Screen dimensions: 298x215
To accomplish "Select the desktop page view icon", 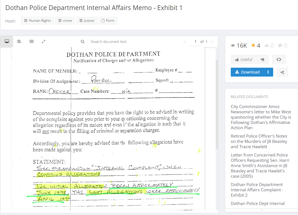I will (7, 41).
